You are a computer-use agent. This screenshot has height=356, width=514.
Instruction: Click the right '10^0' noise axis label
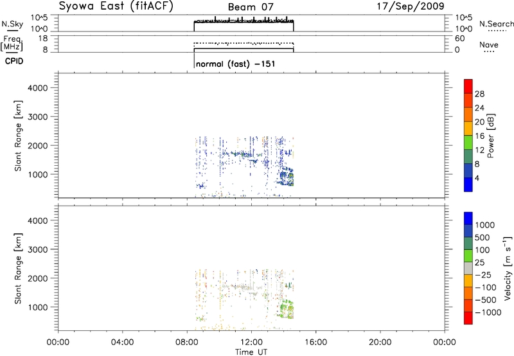point(463,29)
